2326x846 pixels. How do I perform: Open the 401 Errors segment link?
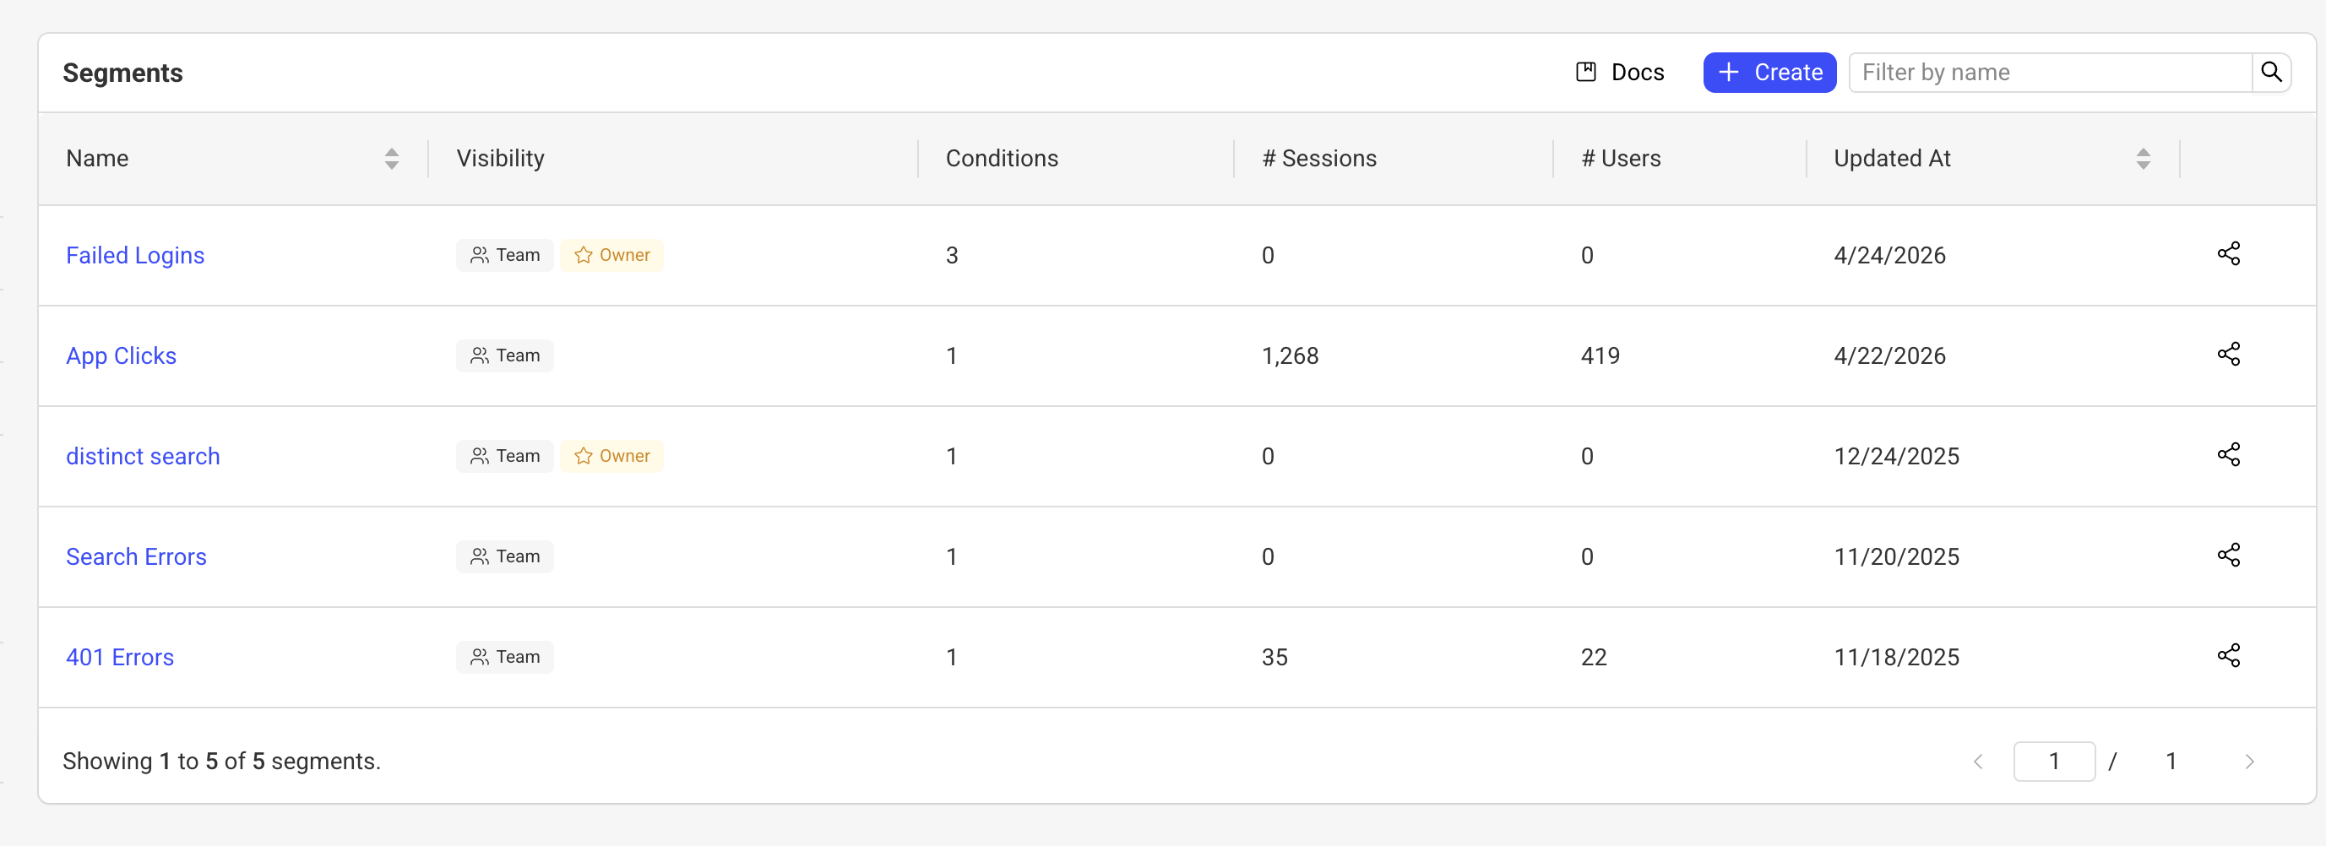click(x=120, y=658)
